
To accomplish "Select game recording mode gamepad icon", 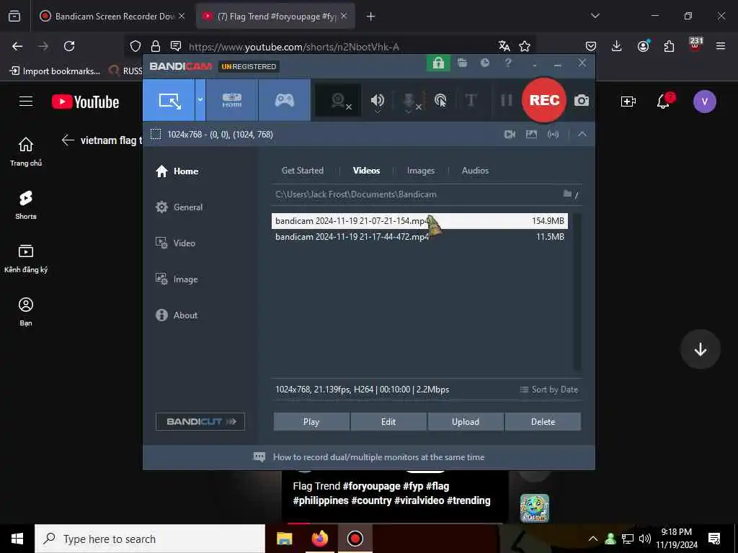I will click(284, 100).
